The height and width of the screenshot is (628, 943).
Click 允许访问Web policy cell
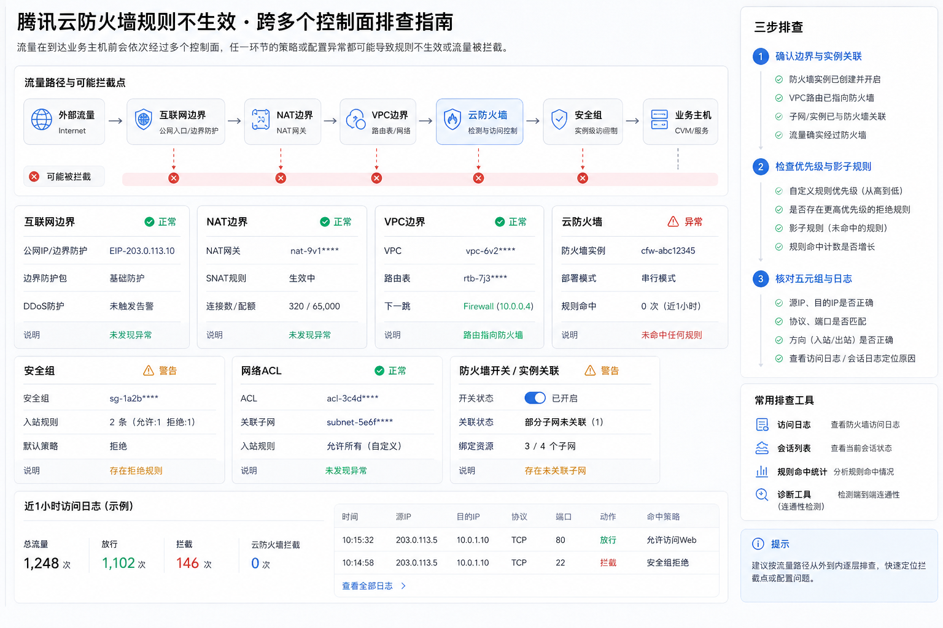click(x=672, y=540)
